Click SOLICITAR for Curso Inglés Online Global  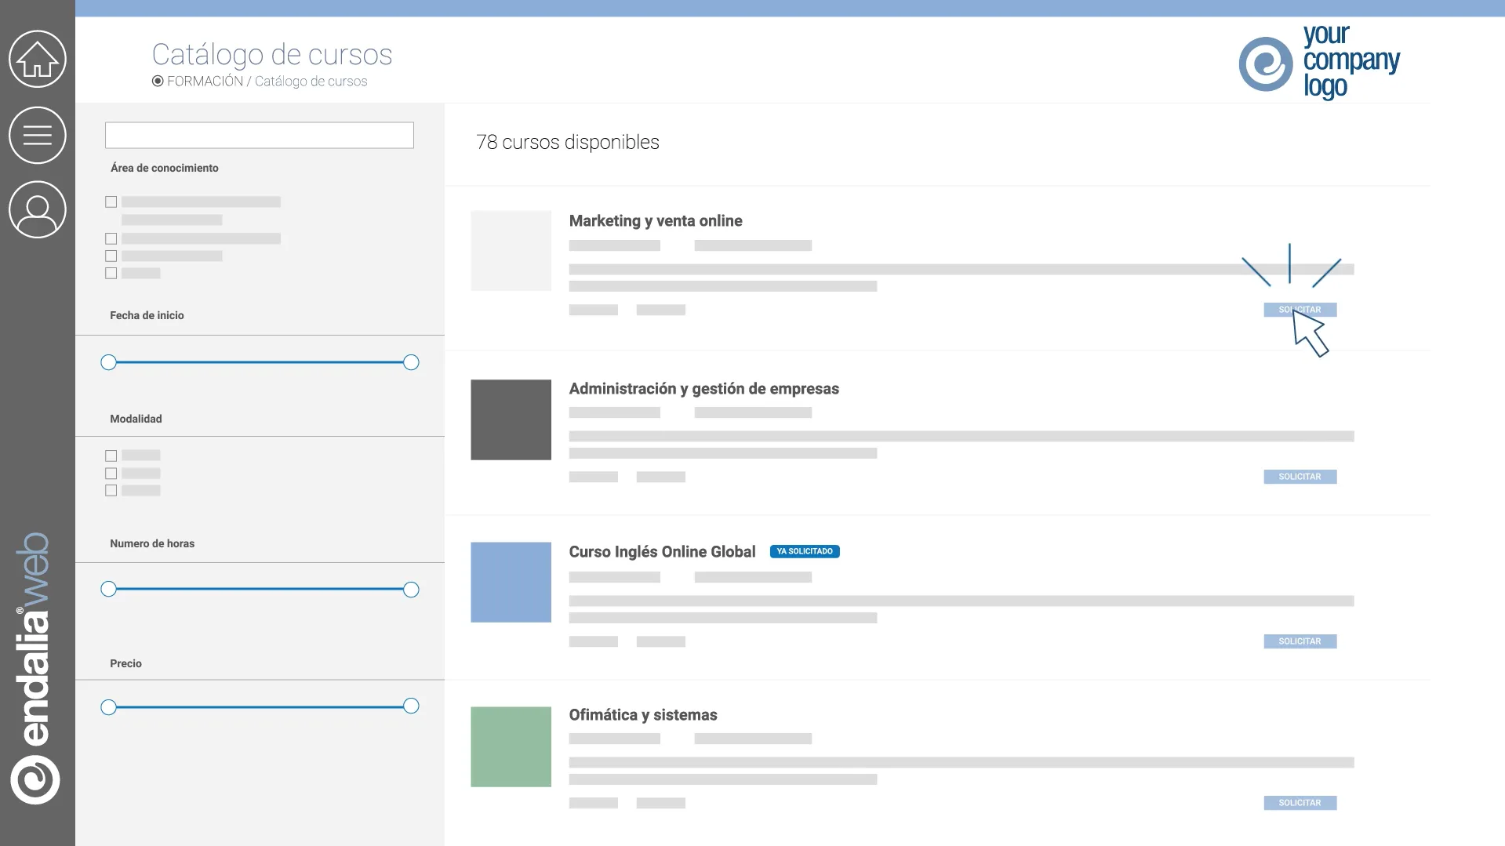point(1300,641)
